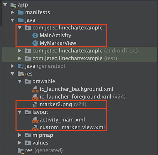Screen dimensions: 158x155
Task: Click the marker2.png image file icon
Action: 35,104
